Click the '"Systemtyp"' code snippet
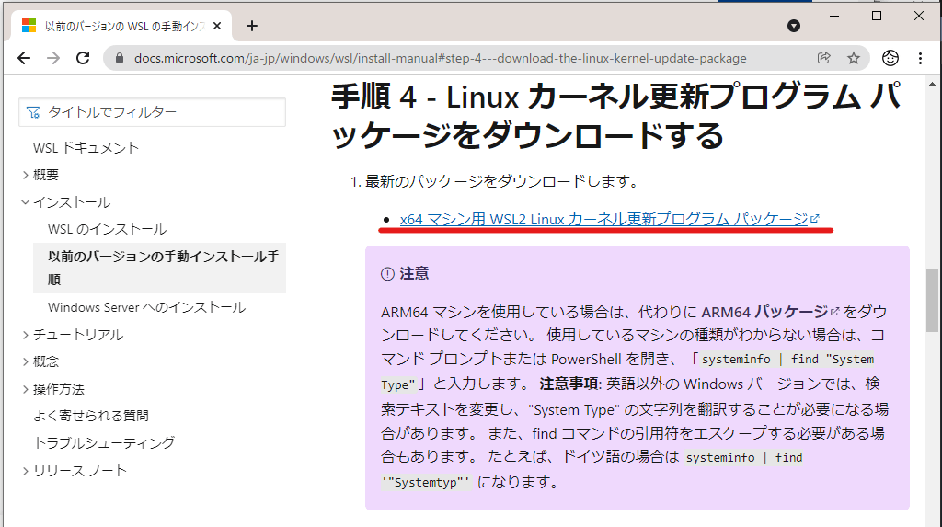This screenshot has width=942, height=527. coord(426,482)
